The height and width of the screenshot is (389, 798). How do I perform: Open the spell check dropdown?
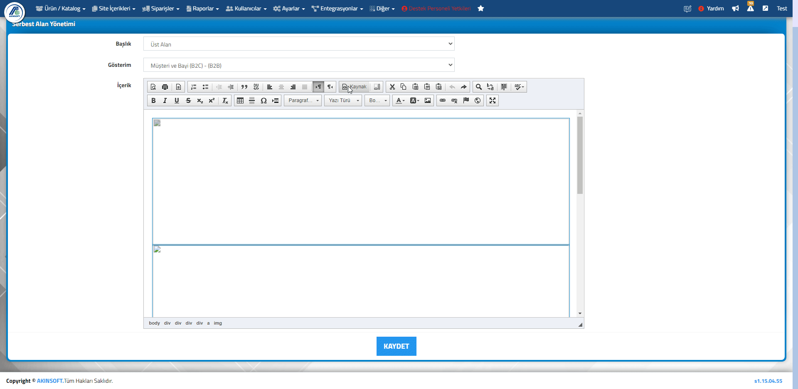tap(519, 87)
